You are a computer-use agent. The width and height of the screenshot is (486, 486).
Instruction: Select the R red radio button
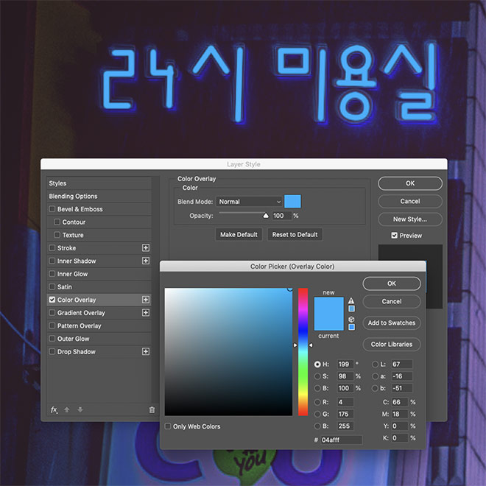pyautogui.click(x=317, y=402)
